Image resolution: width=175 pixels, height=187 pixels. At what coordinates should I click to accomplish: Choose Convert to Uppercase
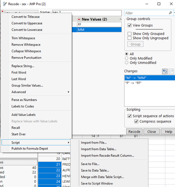click(27, 23)
